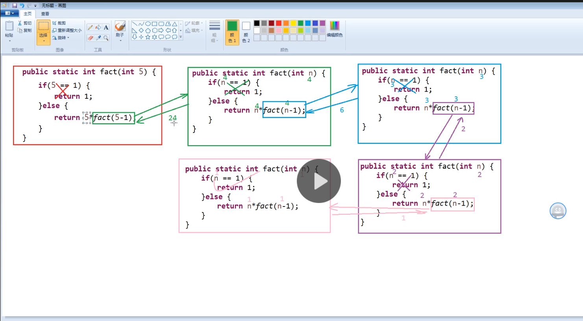Click the 选择 rectangular selection icon
Viewport: 583px width, 321px height.
(43, 26)
